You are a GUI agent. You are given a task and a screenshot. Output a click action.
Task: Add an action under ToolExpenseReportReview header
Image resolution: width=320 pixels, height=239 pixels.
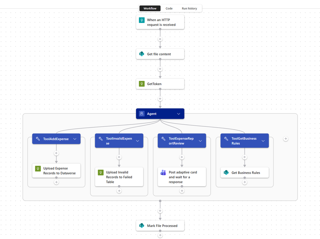(182, 157)
